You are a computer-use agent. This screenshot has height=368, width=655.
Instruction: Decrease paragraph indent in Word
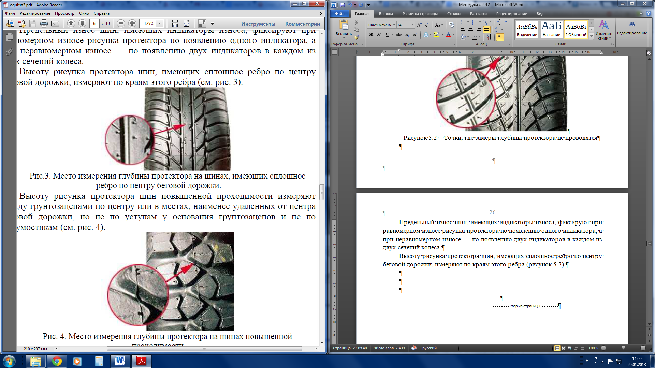click(x=500, y=22)
